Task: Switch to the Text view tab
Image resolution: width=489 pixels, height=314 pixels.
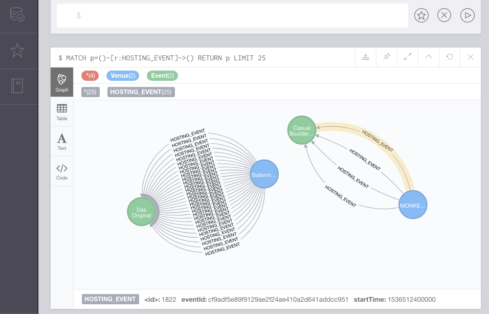Action: pyautogui.click(x=62, y=142)
